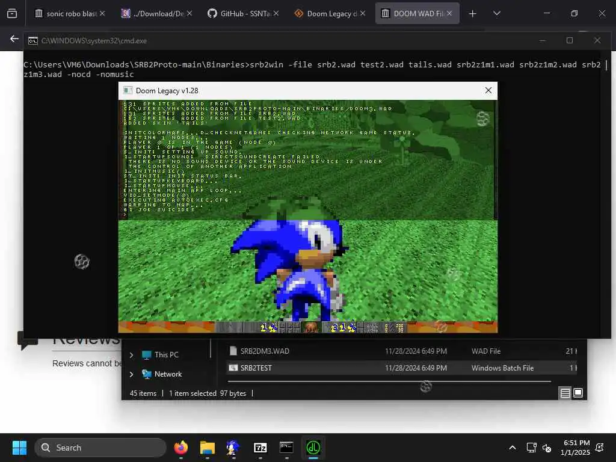616x462 pixels.
Task: Open a new browser tab
Action: tap(473, 14)
